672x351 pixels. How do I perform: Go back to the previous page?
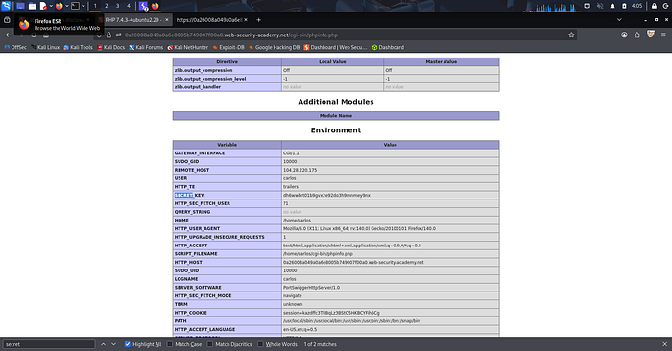(8, 35)
